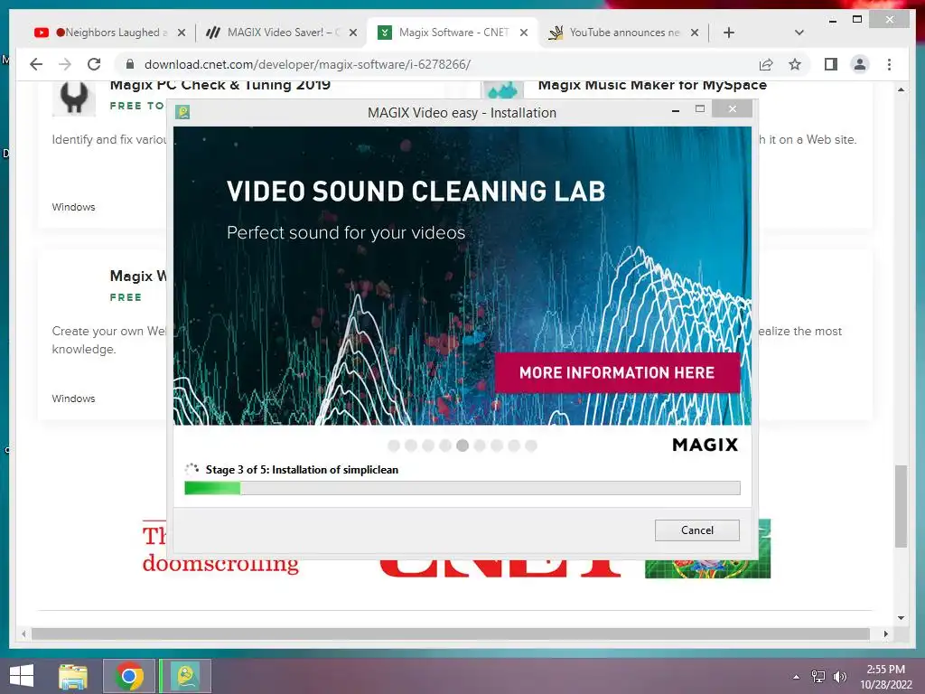Screen dimensions: 925x694
Task: Open Magix PC Check & Tuning 2019 link
Action: (220, 85)
